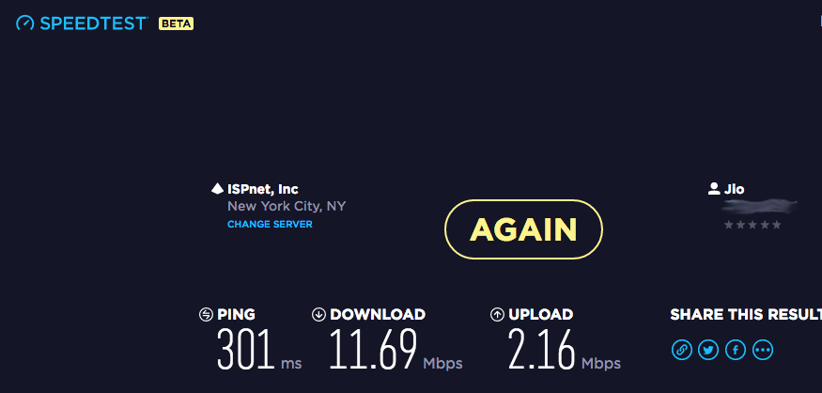Click the server icon beside ISPnet, Inc
This screenshot has height=393, width=822.
[217, 189]
